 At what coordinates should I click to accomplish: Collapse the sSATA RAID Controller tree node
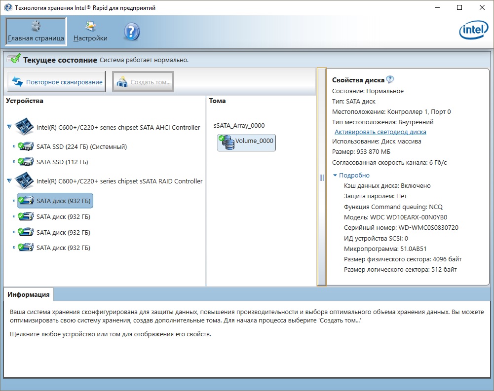tap(9, 181)
